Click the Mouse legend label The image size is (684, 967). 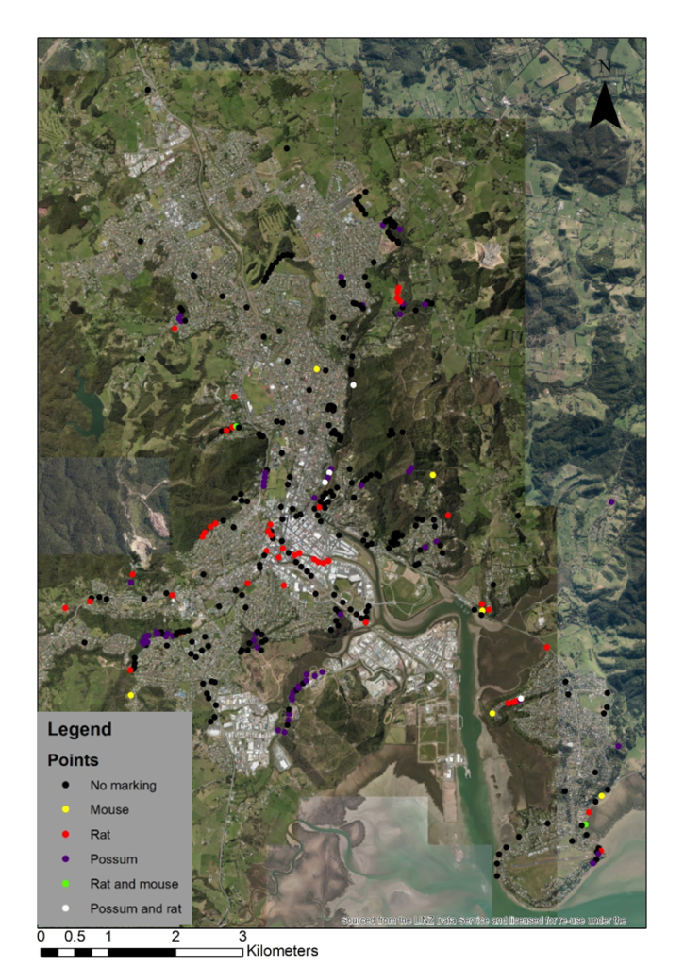109,809
